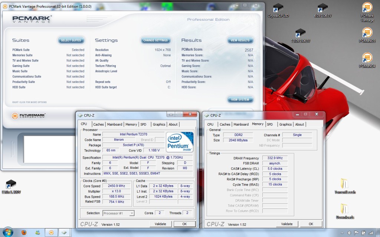This screenshot has height=237, width=380.
Task: Click the PCMark Score value 2507
Action: 249,50
